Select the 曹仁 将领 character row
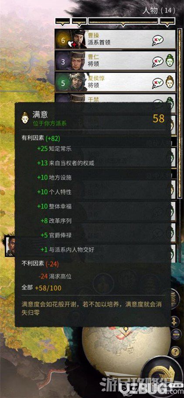This screenshot has width=184, height=398. tap(115, 61)
